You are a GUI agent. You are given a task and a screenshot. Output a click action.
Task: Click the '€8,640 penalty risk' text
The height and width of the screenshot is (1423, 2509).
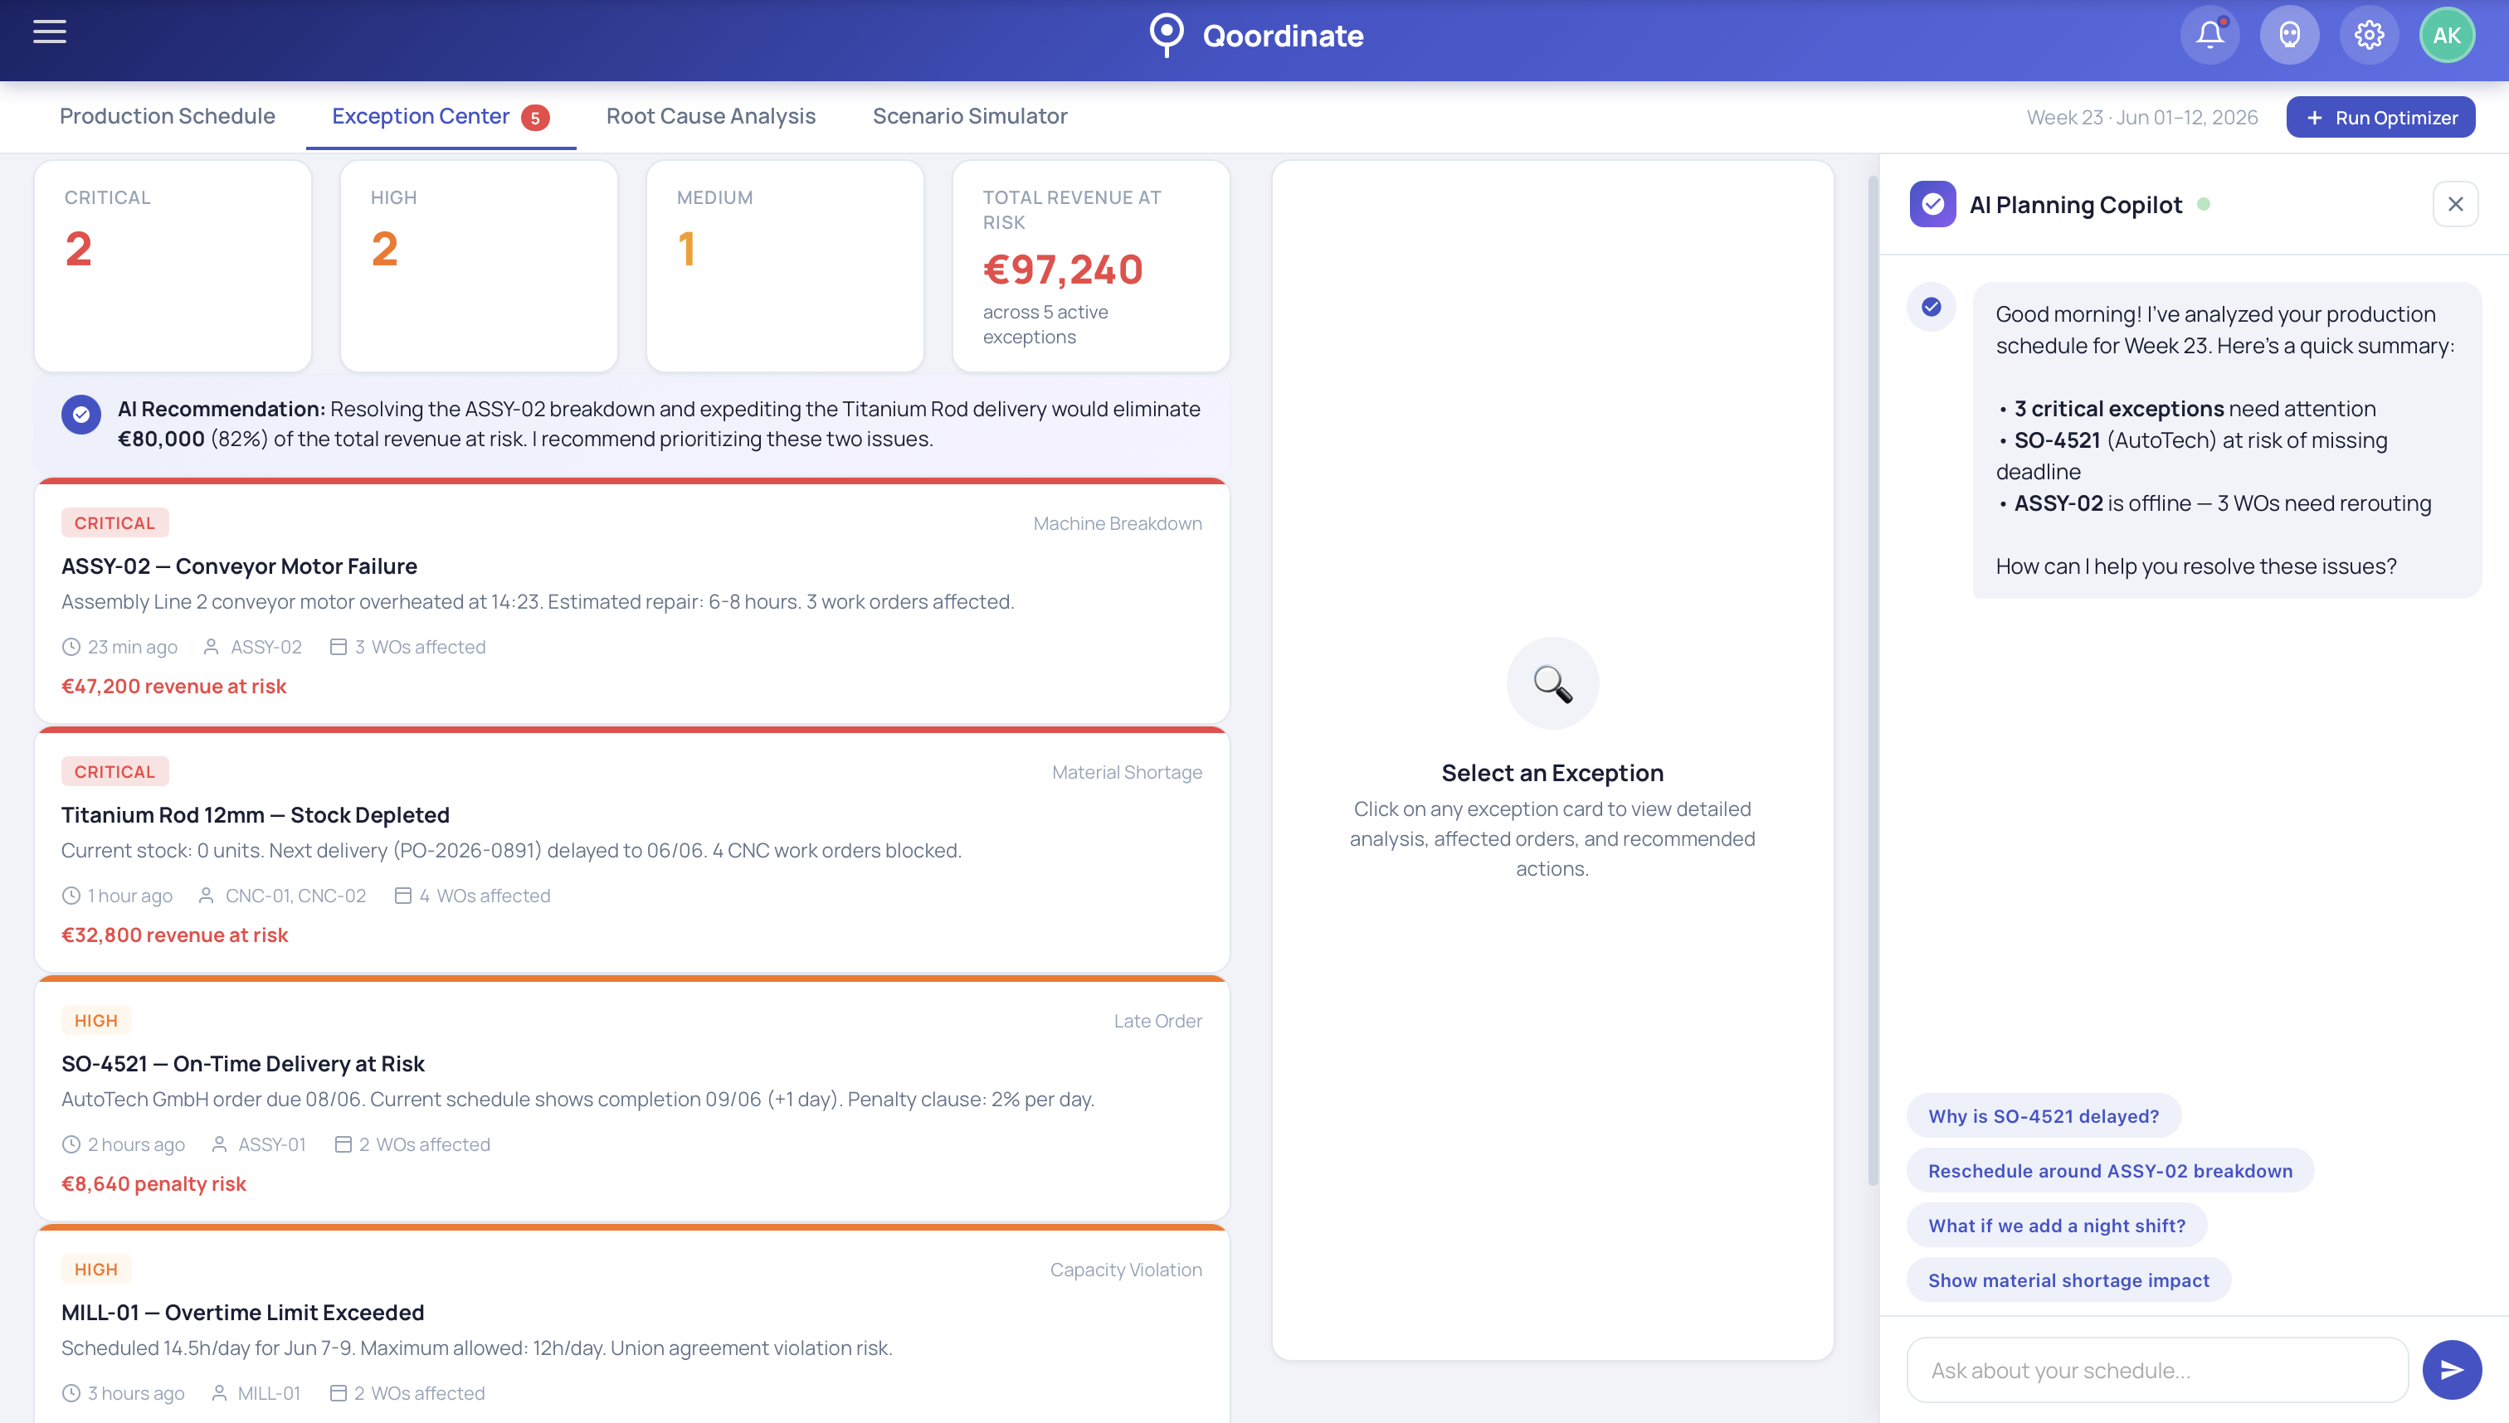tap(153, 1183)
